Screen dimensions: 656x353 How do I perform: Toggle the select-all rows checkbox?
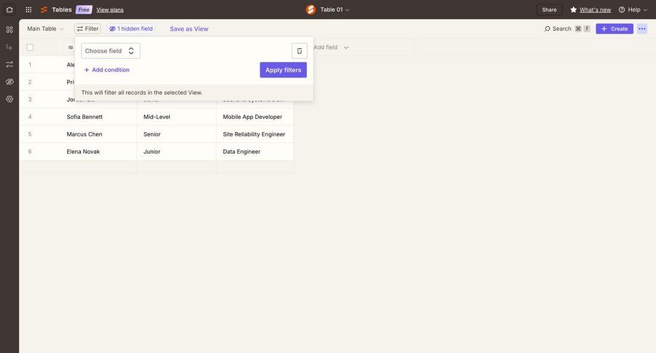[30, 47]
